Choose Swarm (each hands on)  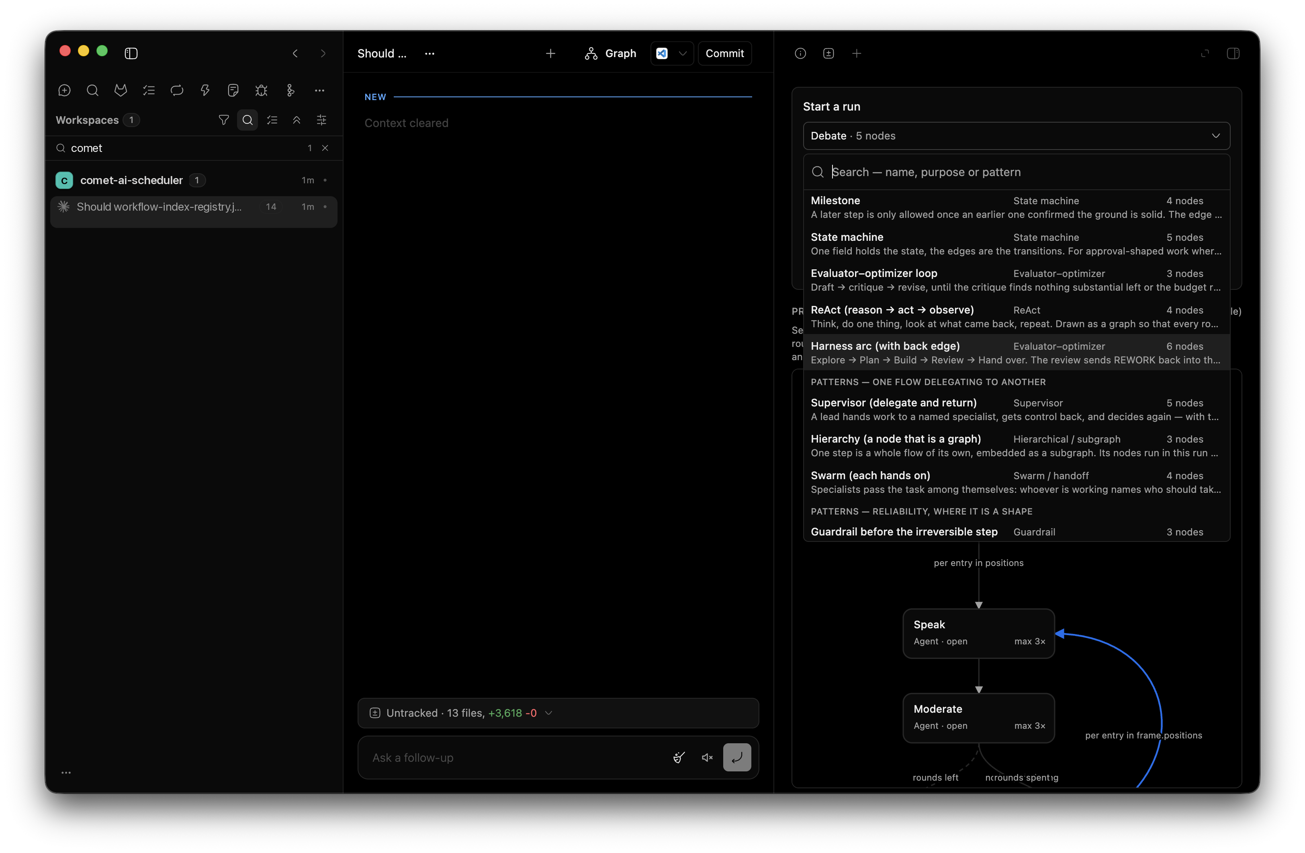1016,482
